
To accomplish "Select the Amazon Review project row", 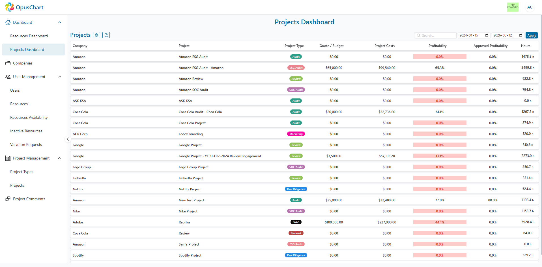I will click(x=304, y=79).
